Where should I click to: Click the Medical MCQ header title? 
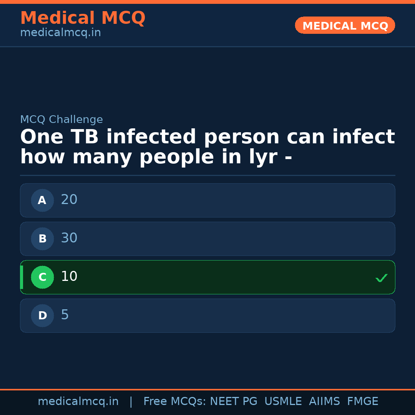tap(83, 18)
